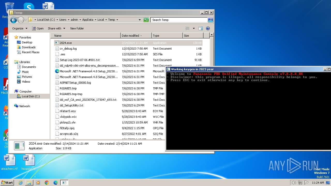The height and width of the screenshot is (186, 331).
Task: Launch Microsoft Edge from the taskbar
Action: (56, 183)
